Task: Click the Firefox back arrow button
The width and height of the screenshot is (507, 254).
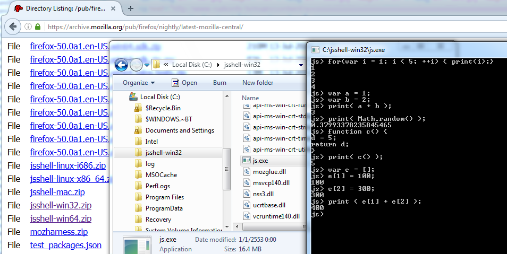Action: coord(13,27)
